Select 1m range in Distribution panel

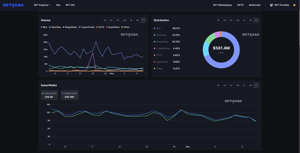[231, 20]
